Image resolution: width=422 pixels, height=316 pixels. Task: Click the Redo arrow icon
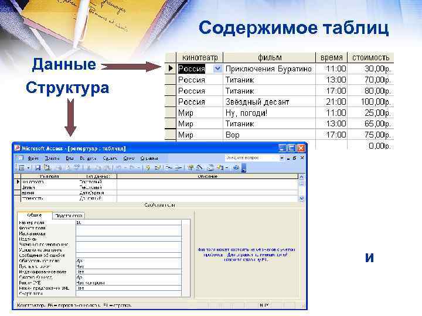pos(132,168)
